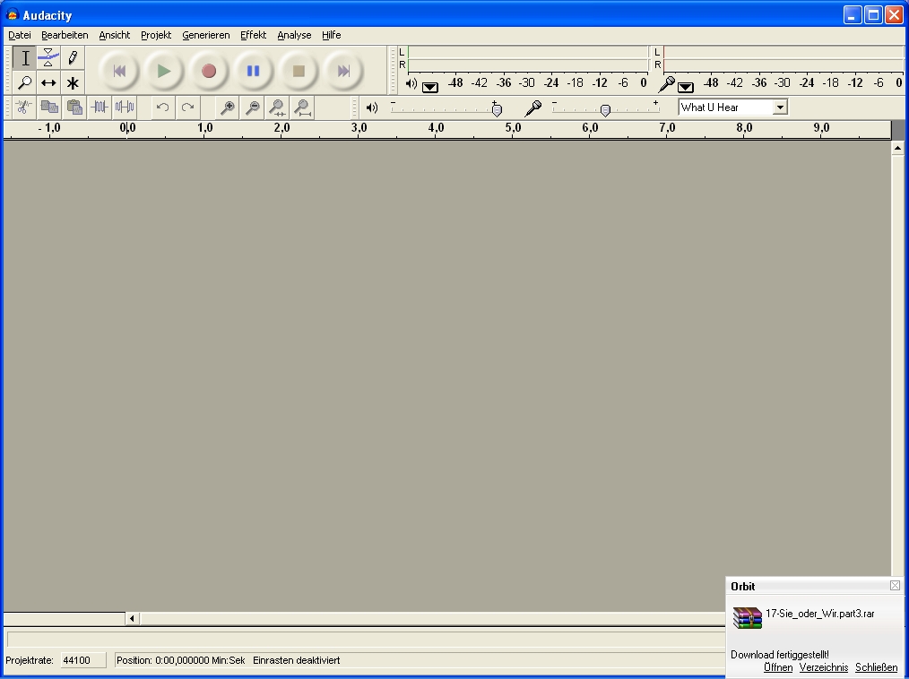This screenshot has height=679, width=909.
Task: Redo the last undone action
Action: [x=188, y=107]
